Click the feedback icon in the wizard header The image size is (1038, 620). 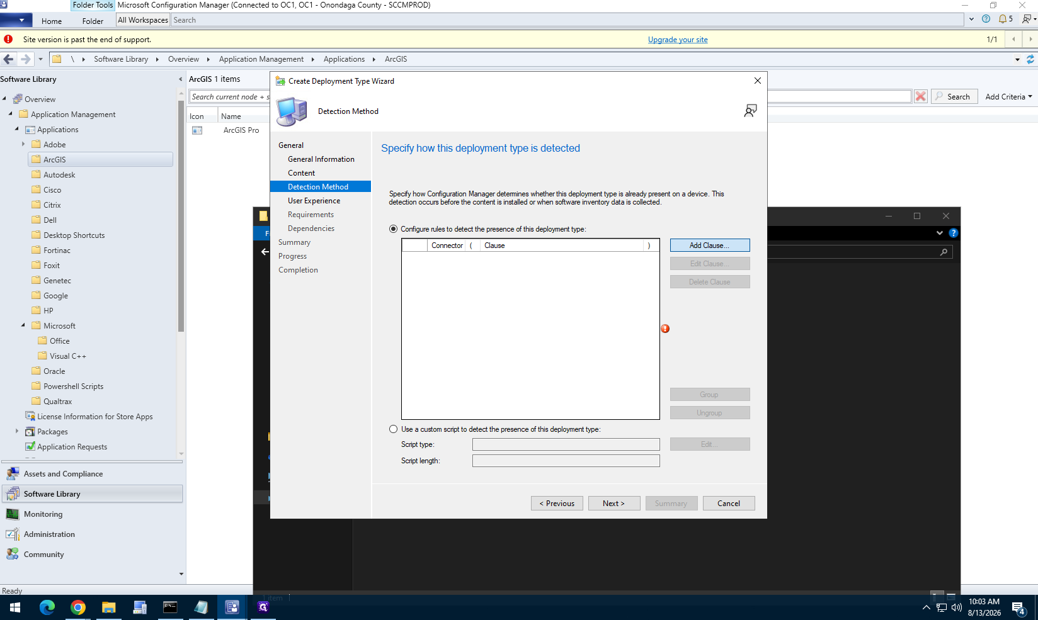point(750,111)
